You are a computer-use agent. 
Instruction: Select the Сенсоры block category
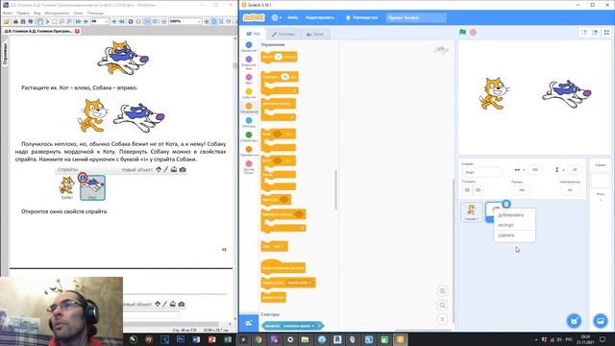pos(249,122)
